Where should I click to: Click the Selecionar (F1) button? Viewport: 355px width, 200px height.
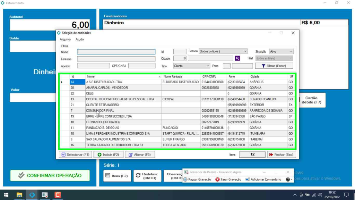coord(75,155)
